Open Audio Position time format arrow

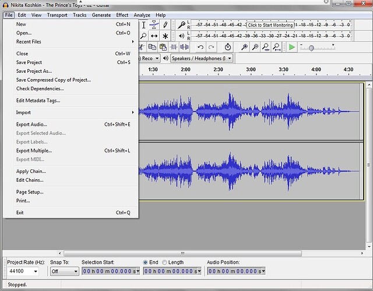click(263, 271)
